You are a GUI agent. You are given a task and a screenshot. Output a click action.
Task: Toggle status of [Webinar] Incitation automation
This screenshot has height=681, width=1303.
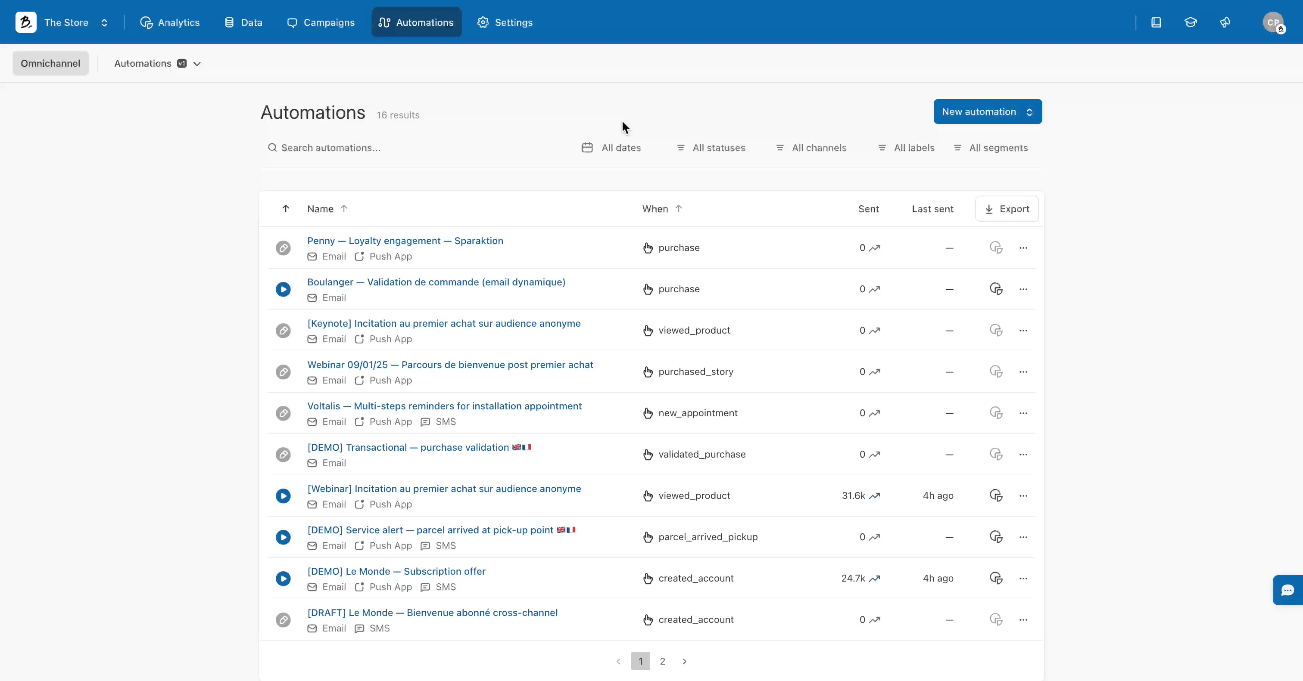point(283,495)
